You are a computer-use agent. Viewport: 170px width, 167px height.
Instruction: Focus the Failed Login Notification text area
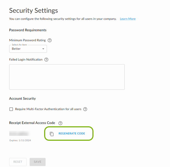coord(67,77)
